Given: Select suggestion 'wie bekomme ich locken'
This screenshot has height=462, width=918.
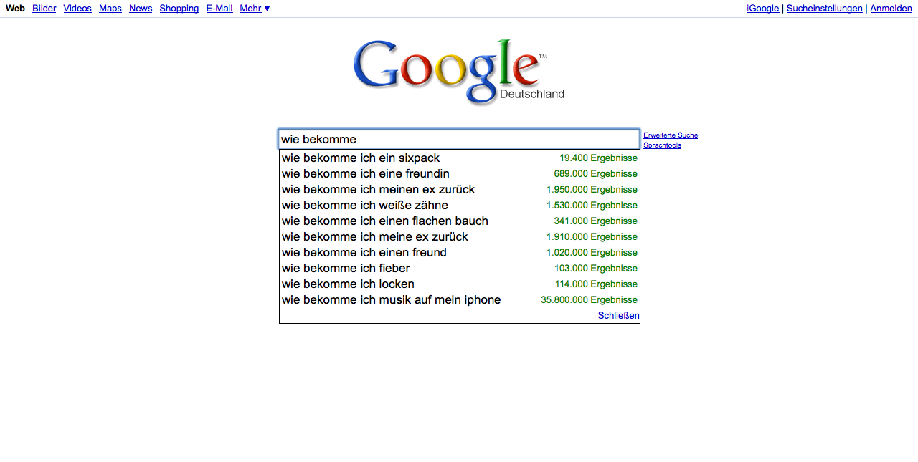Looking at the screenshot, I should point(459,284).
